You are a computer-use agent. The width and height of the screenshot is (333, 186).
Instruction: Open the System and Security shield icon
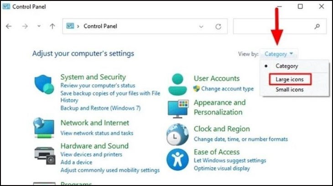[44, 84]
